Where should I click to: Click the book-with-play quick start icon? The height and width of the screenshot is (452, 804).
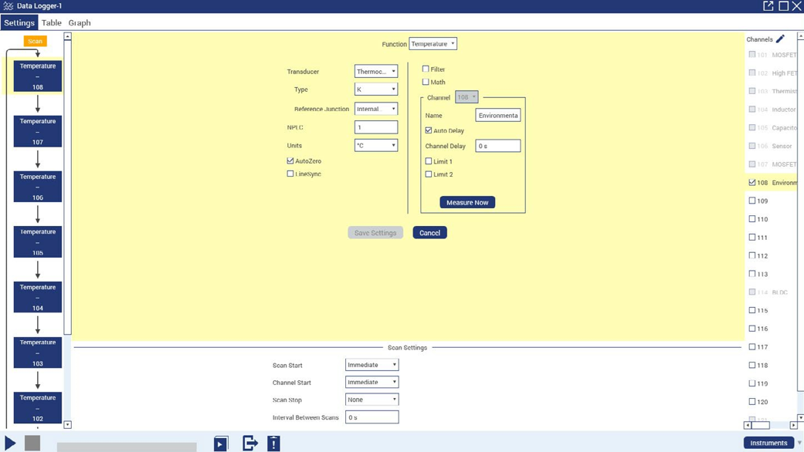[221, 443]
